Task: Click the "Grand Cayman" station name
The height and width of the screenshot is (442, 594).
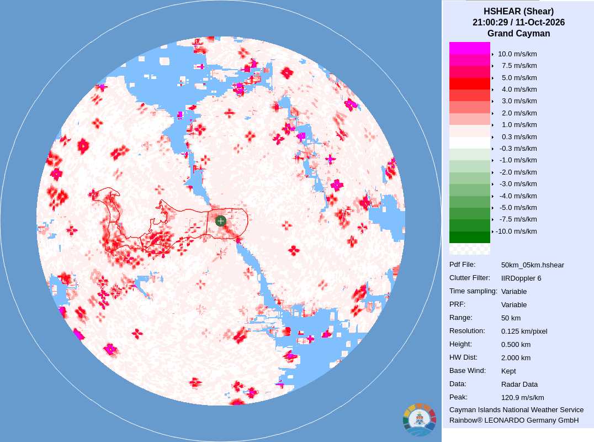Action: pos(518,33)
